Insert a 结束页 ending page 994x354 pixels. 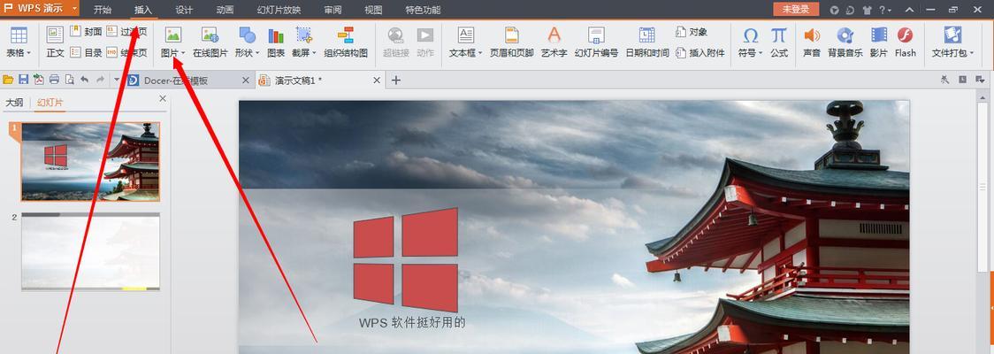126,52
